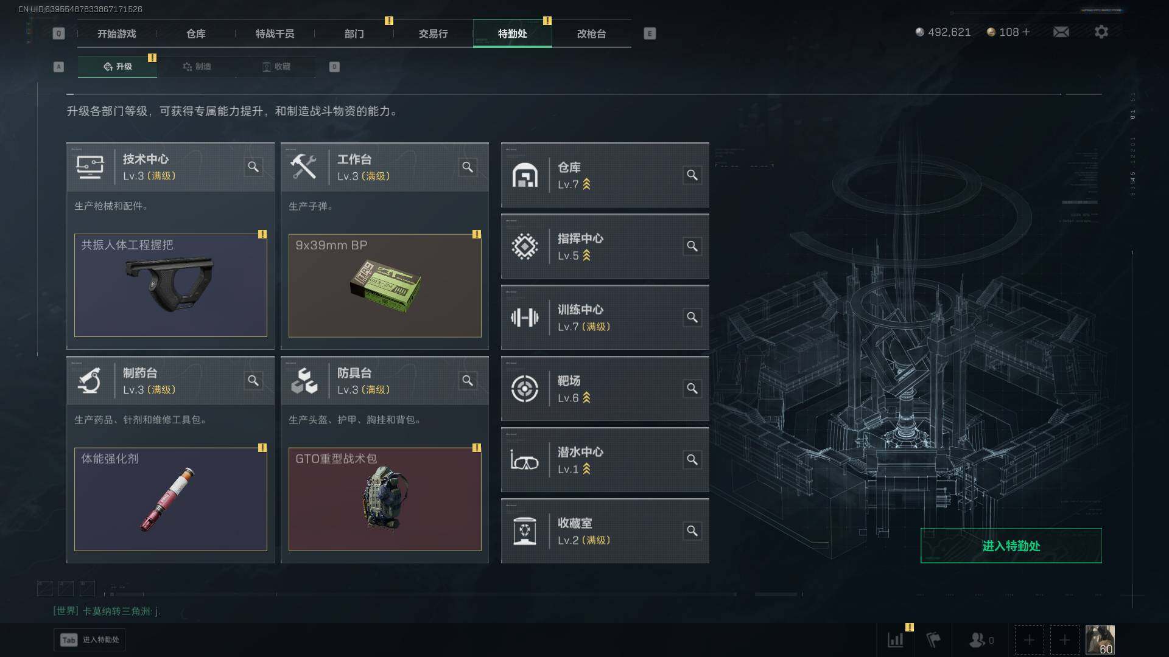Click Tab 进入特勤处 hint button
This screenshot has height=657, width=1169.
point(90,640)
